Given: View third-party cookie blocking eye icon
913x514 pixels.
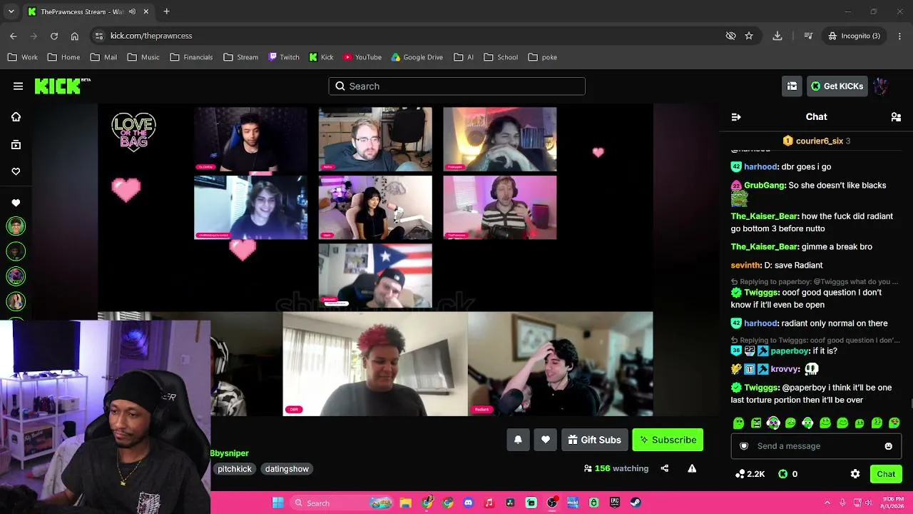Looking at the screenshot, I should tap(730, 36).
